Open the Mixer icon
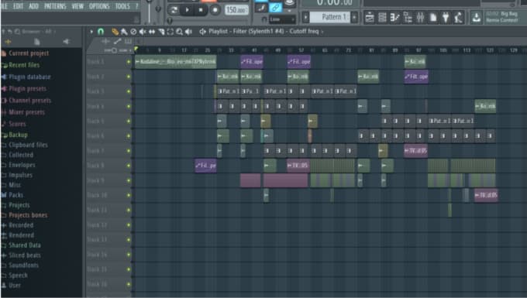 pyautogui.click(x=421, y=17)
